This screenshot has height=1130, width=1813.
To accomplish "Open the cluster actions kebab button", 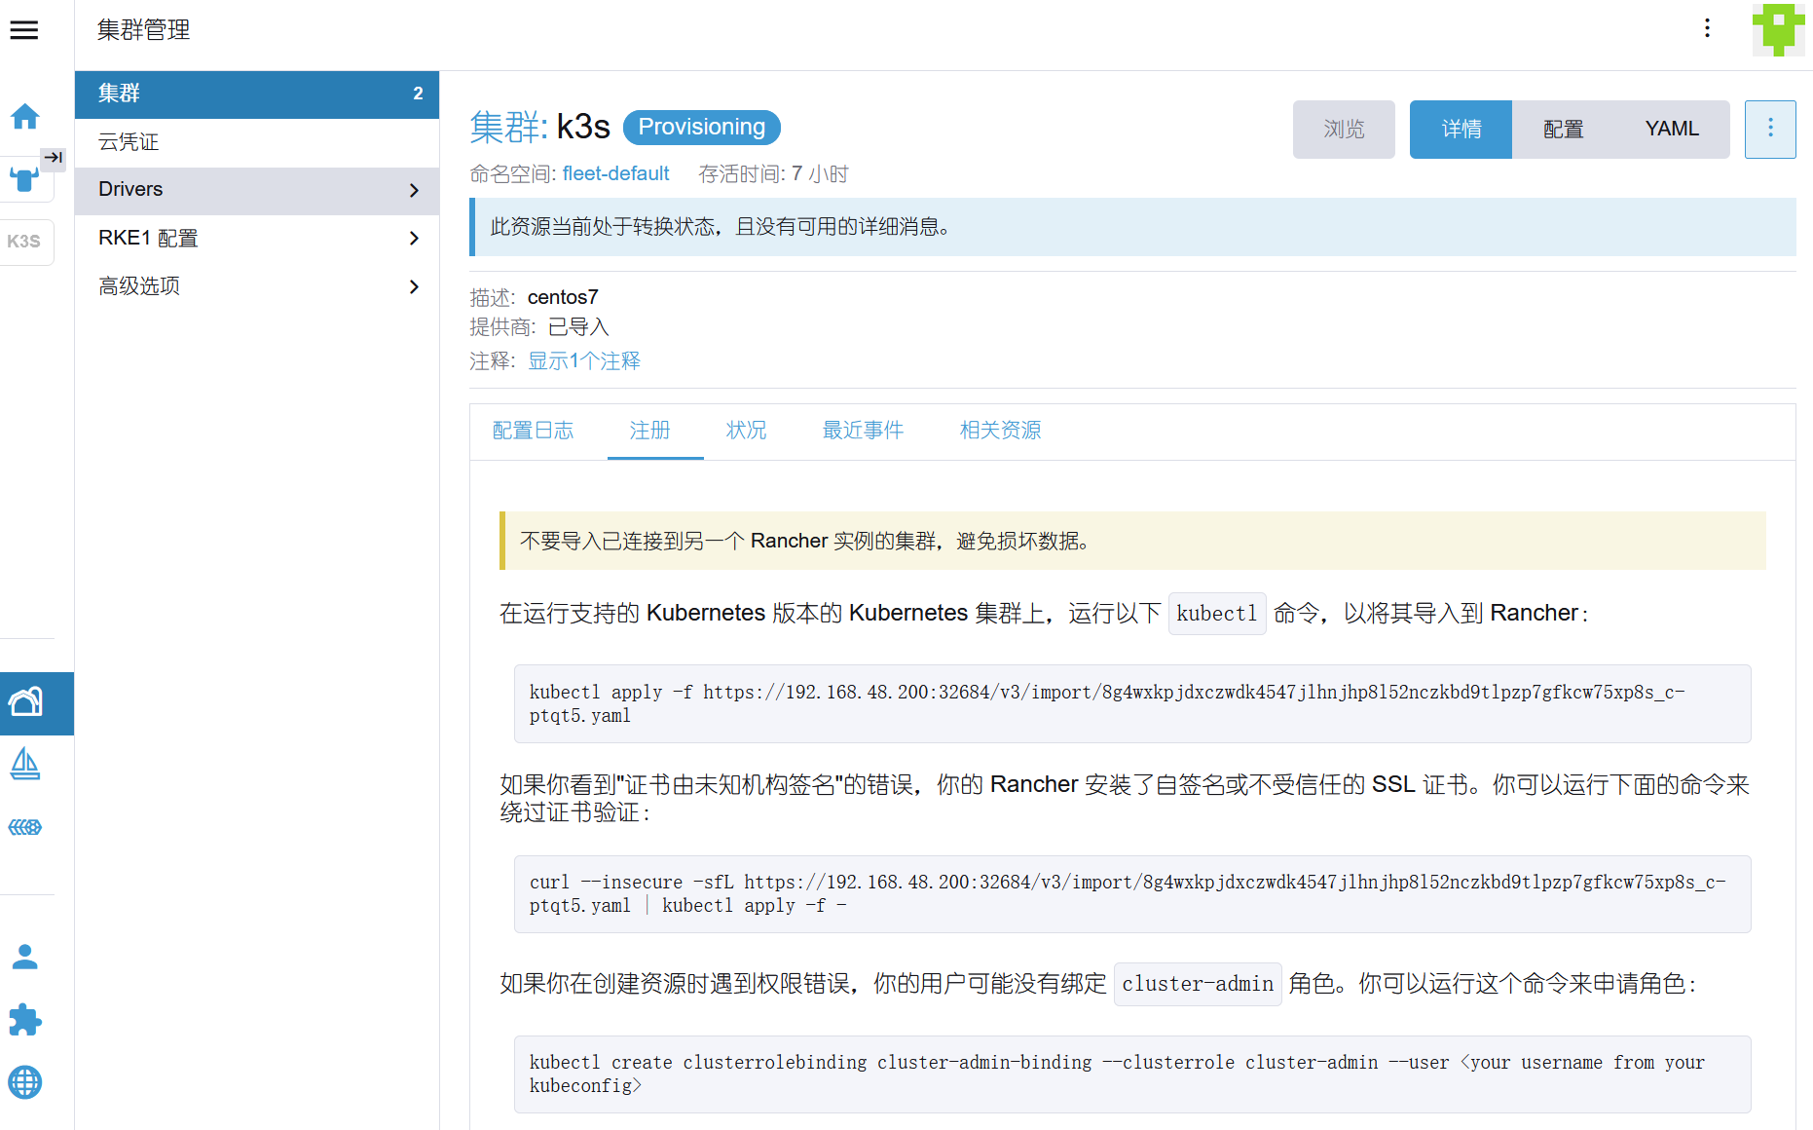I will [x=1770, y=129].
